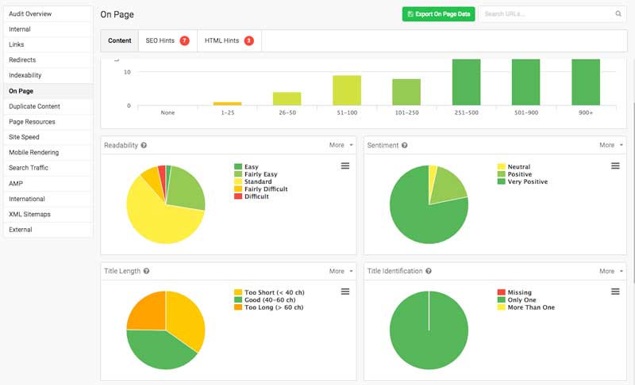The image size is (635, 385).
Task: Click the search magnifier icon
Action: pyautogui.click(x=618, y=14)
